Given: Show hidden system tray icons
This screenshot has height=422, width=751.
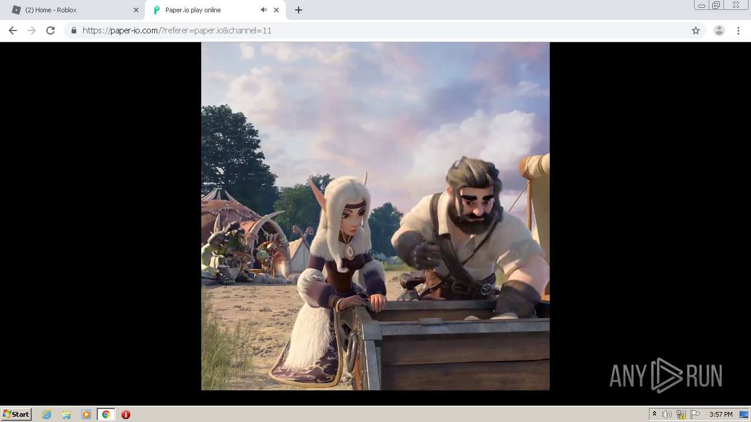Looking at the screenshot, I should [x=655, y=414].
